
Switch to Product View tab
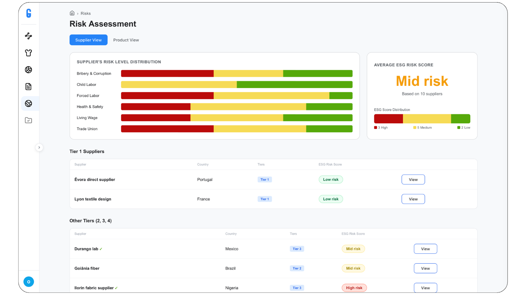[126, 40]
